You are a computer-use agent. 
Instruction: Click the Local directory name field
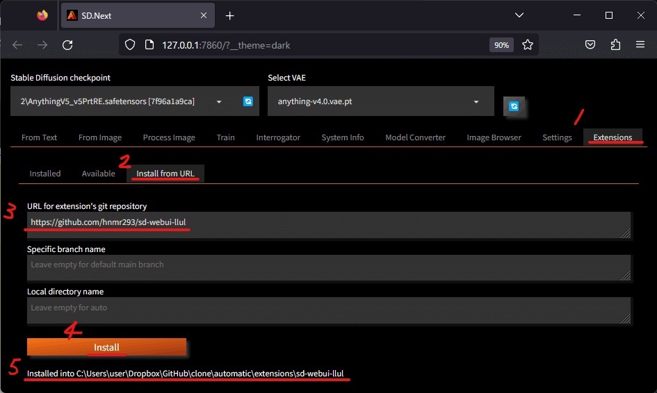[328, 310]
